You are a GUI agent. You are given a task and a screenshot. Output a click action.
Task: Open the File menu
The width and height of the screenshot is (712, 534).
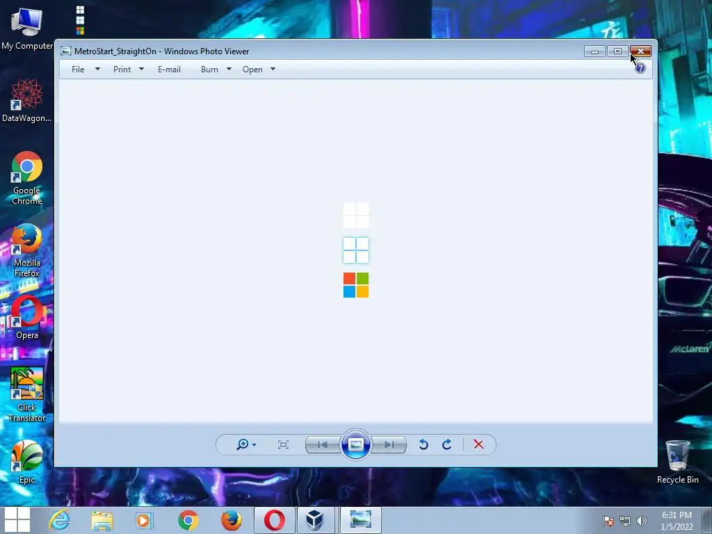(78, 70)
